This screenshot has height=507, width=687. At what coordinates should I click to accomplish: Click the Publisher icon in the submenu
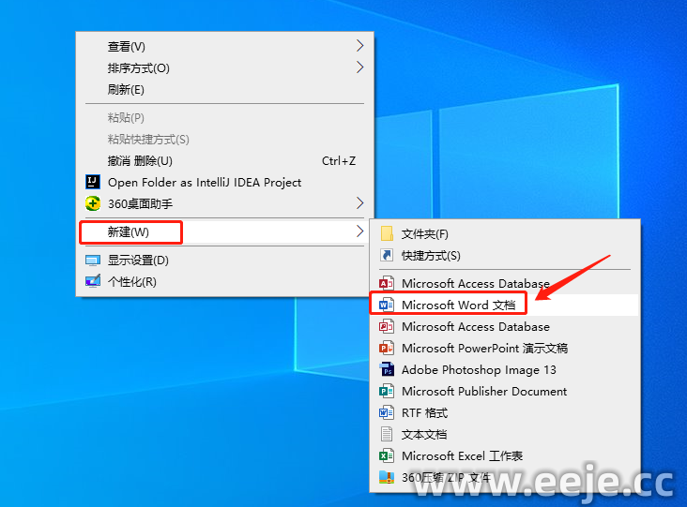pos(386,391)
